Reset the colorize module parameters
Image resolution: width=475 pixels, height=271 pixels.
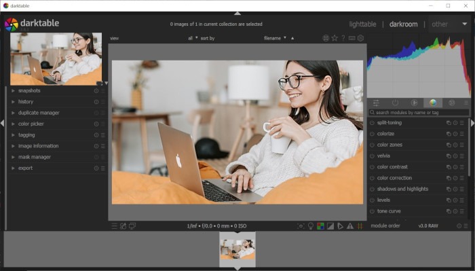pyautogui.click(x=455, y=134)
